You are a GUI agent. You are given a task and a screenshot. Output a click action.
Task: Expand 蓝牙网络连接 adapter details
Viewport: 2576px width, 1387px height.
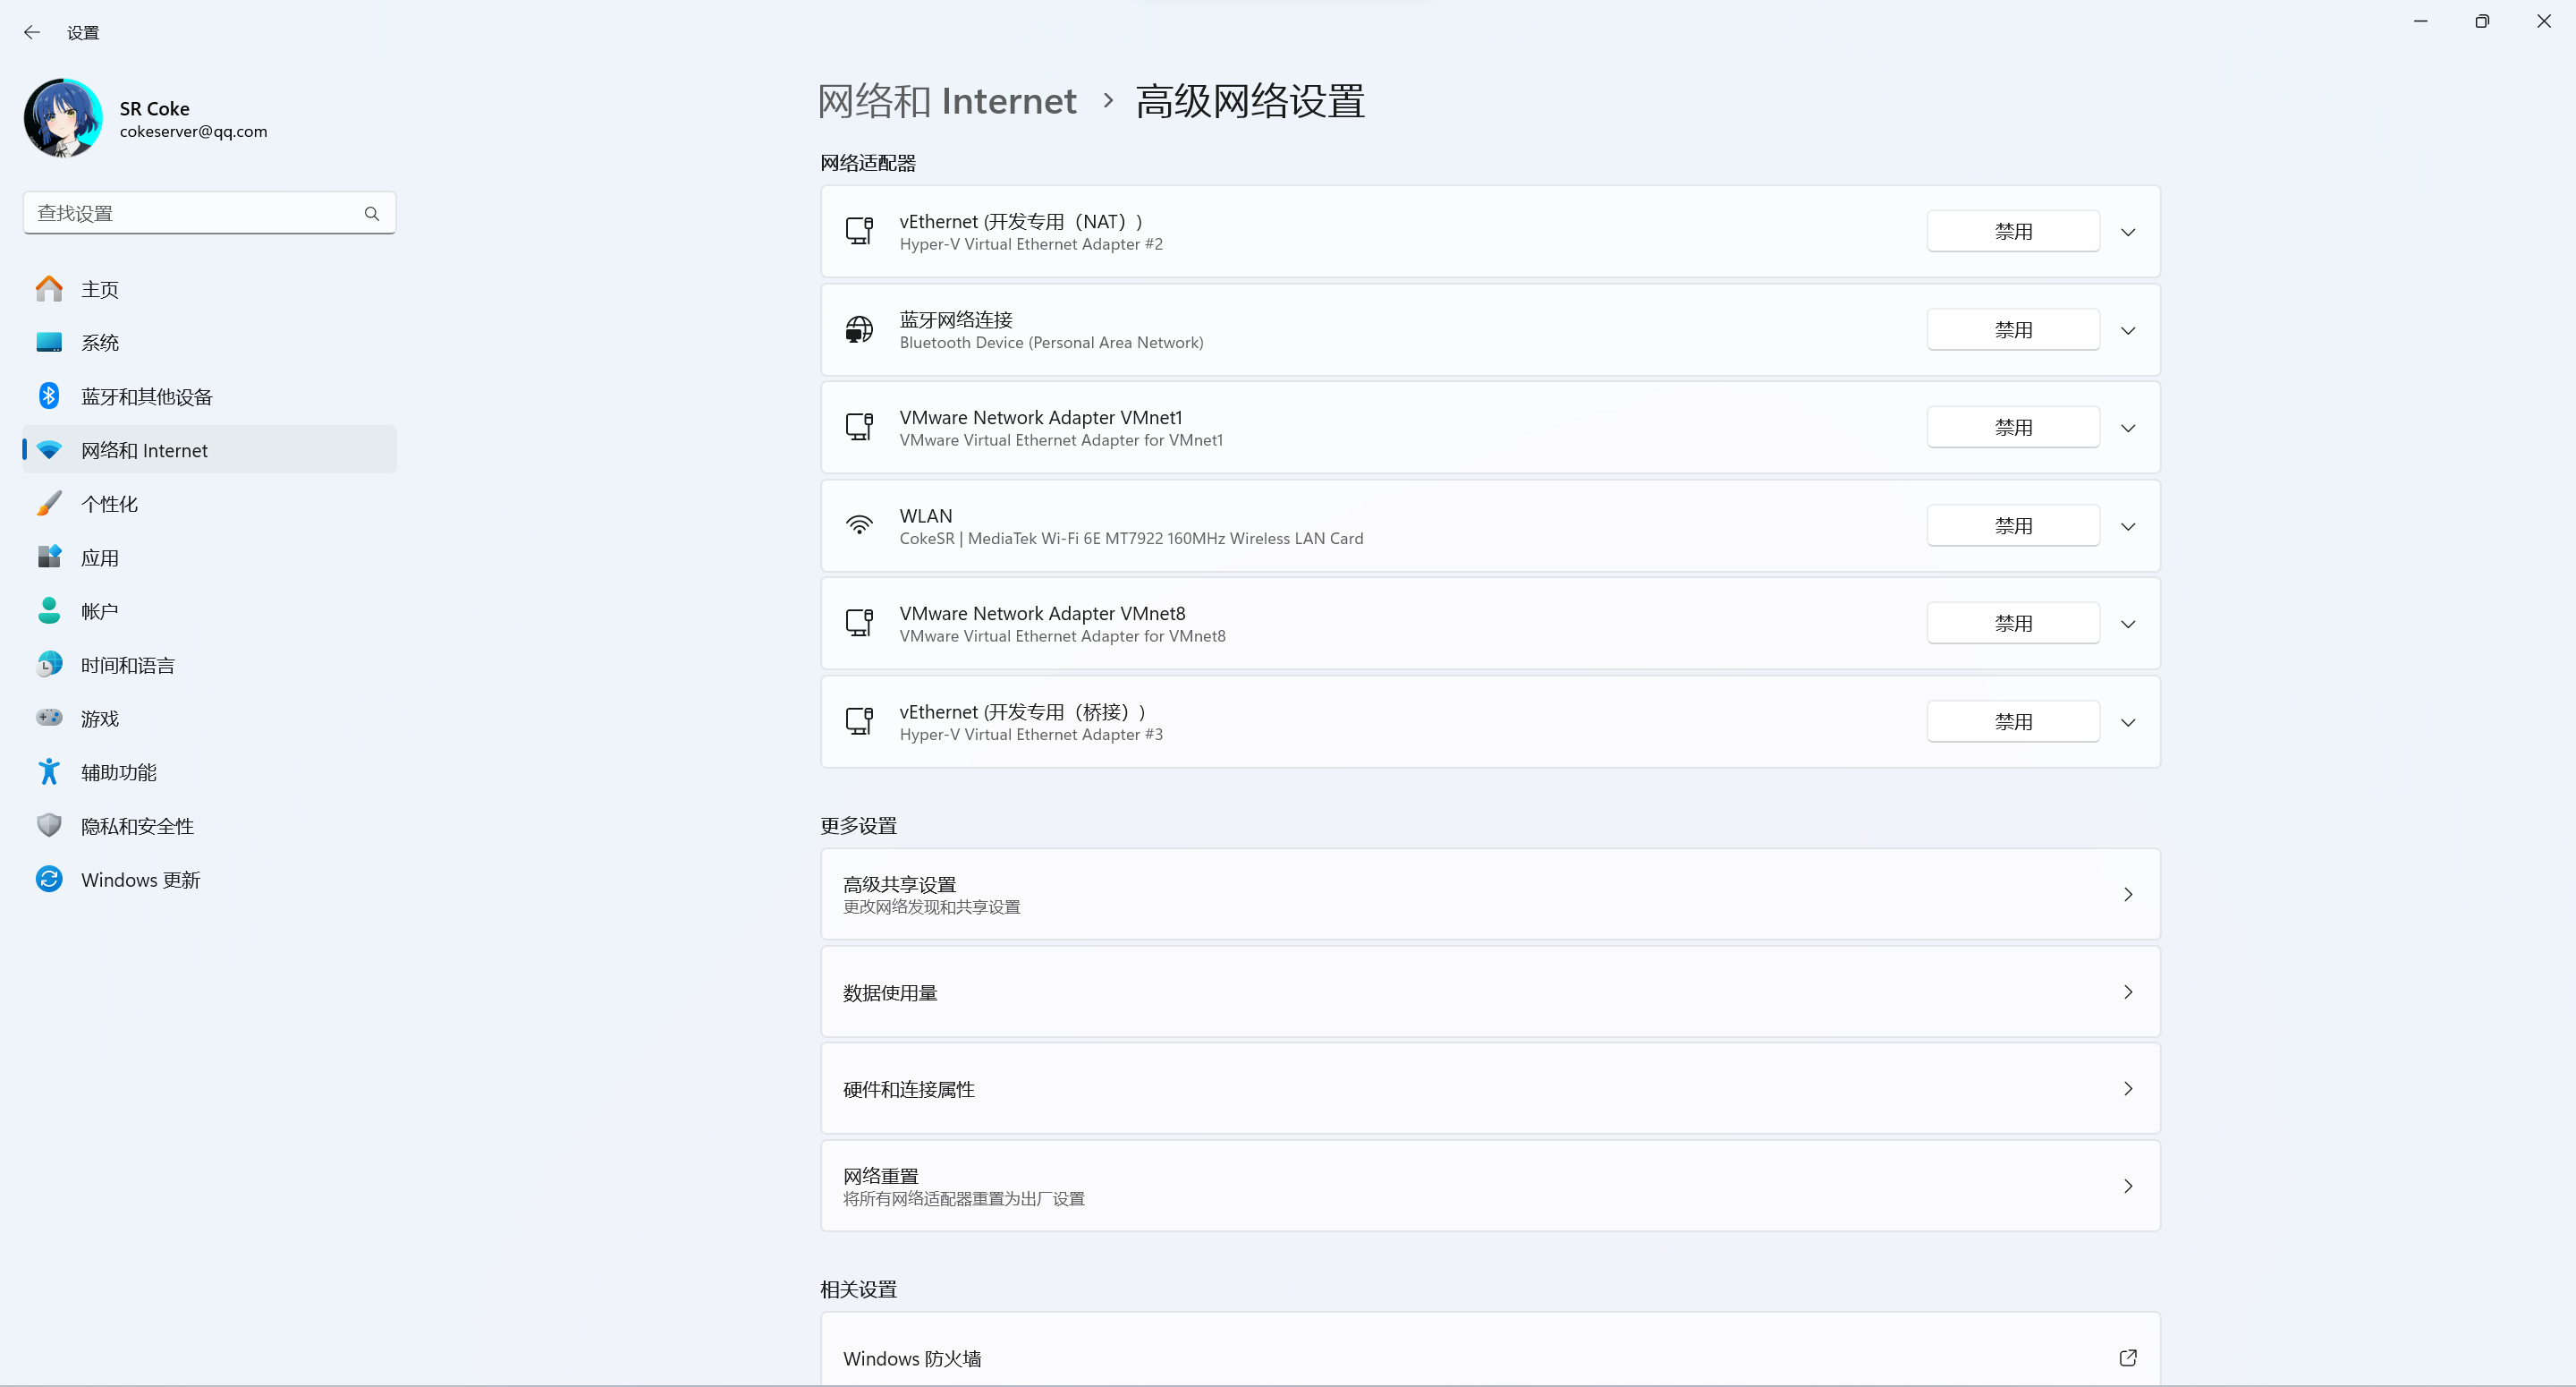click(x=2128, y=330)
